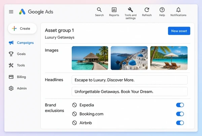Go to Campaigns in the sidebar
Image resolution: width=202 pixels, height=136 pixels.
coord(21,43)
